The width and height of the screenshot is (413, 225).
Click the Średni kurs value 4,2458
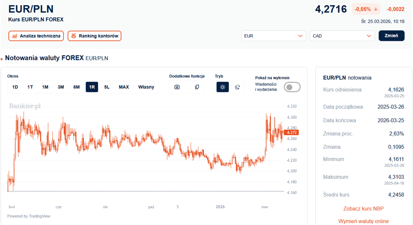click(x=396, y=195)
